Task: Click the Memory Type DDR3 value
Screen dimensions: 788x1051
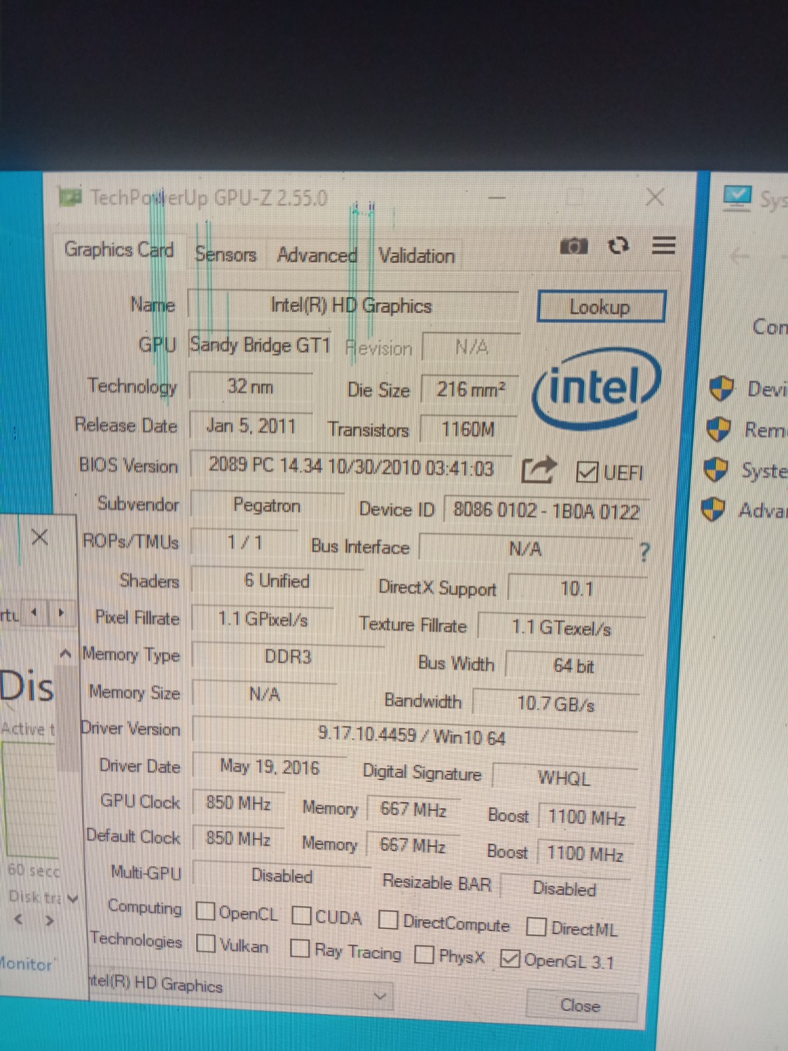Action: pyautogui.click(x=288, y=657)
